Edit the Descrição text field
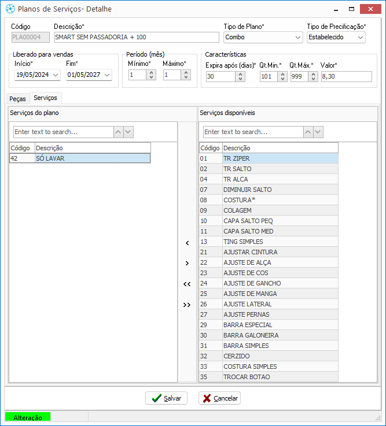The image size is (386, 426). pyautogui.click(x=137, y=37)
